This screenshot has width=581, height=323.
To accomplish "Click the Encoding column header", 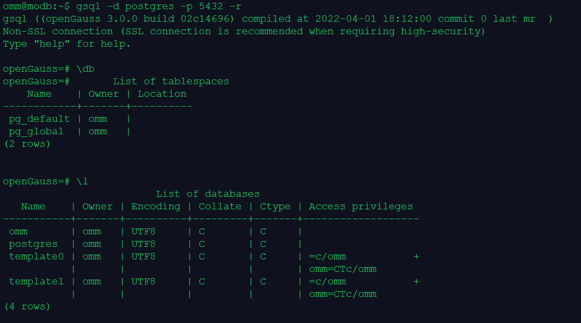I will 156,206.
